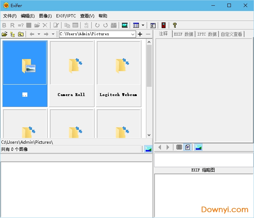Toggle the hash document view button

coord(188,147)
